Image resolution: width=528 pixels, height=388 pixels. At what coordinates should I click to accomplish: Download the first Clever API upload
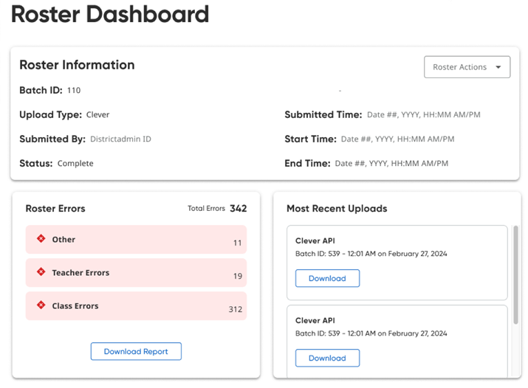327,278
